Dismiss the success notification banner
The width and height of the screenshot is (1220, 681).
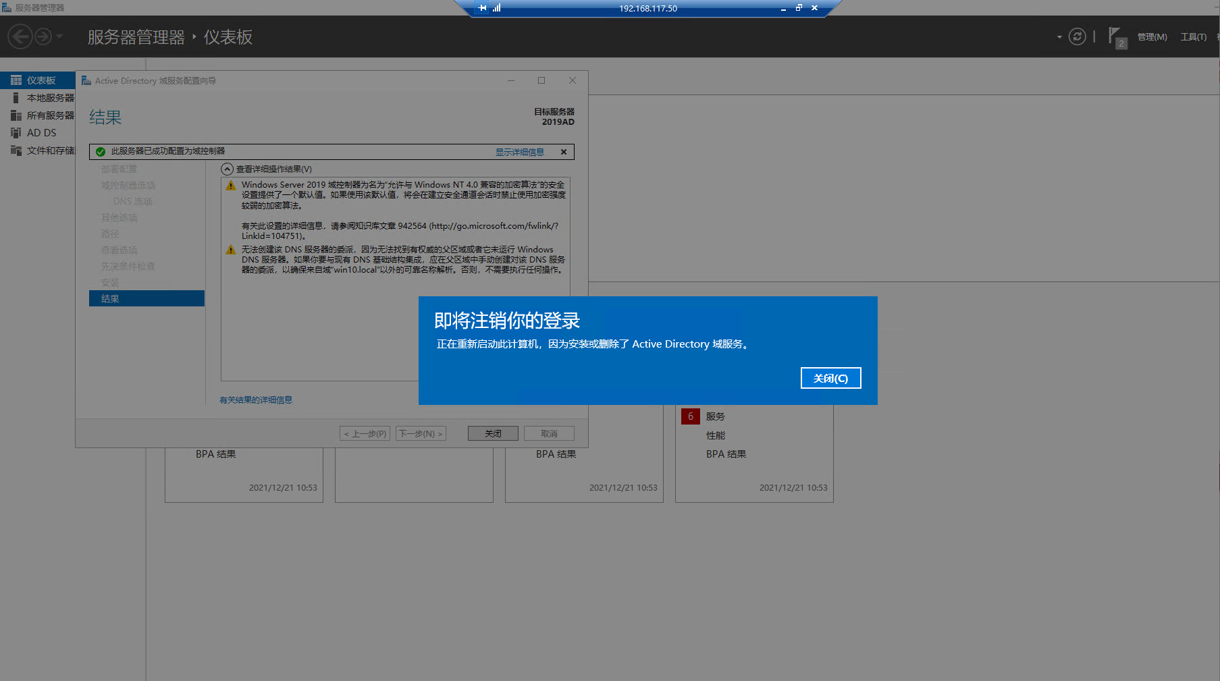point(564,152)
